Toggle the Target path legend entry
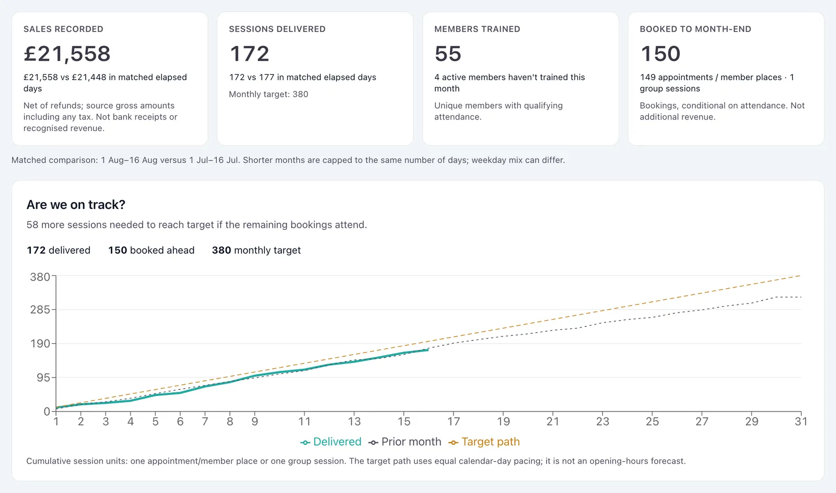The image size is (836, 493). click(484, 442)
